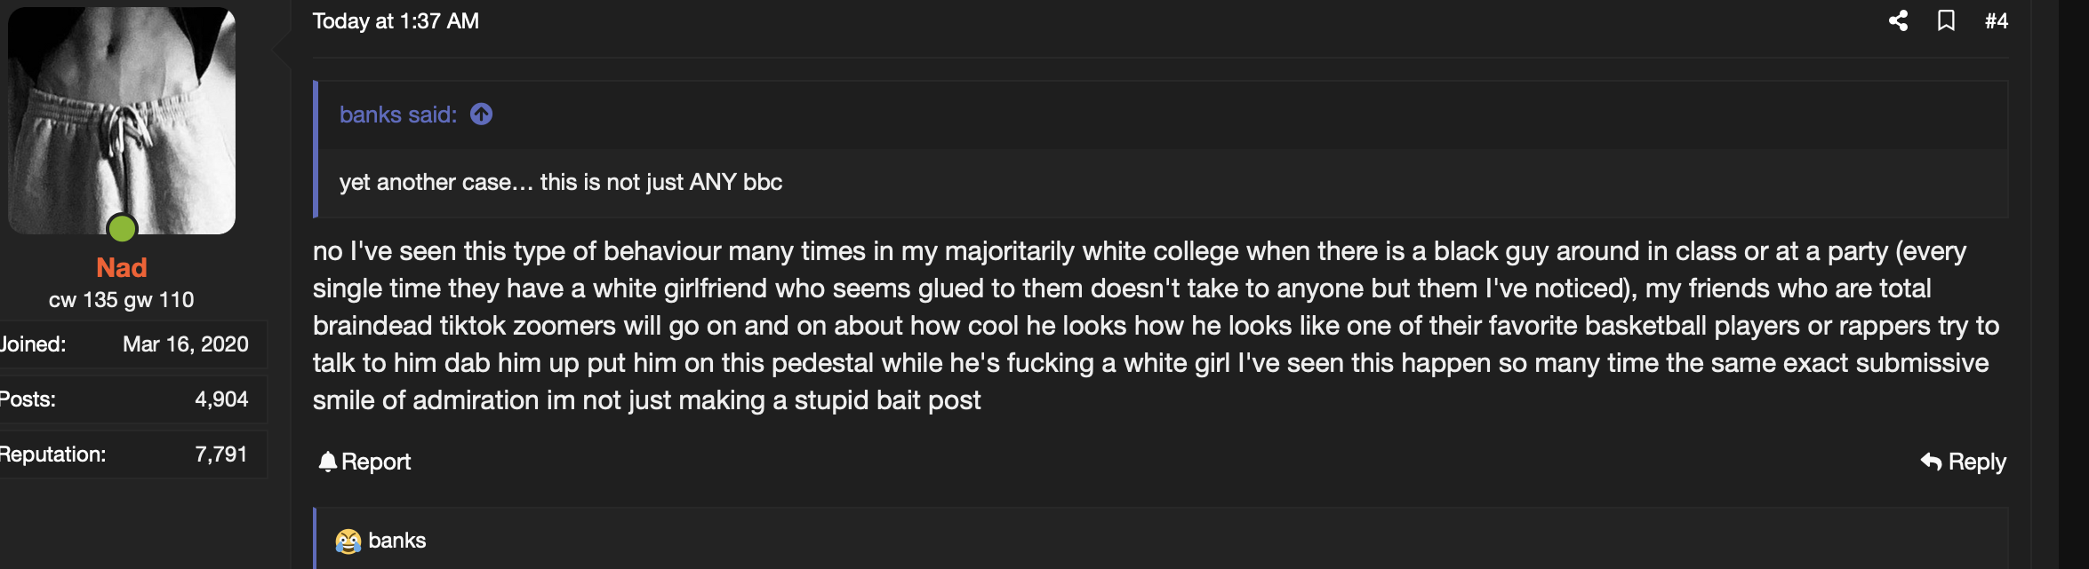Open the username Nad profile link
This screenshot has width=2089, height=569.
click(122, 267)
